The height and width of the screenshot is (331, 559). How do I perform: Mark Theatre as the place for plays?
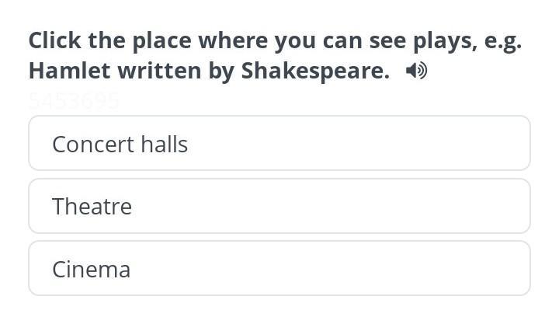tap(279, 206)
